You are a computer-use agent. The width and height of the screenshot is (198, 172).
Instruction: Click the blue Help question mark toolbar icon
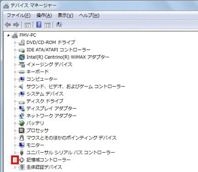tap(39, 24)
